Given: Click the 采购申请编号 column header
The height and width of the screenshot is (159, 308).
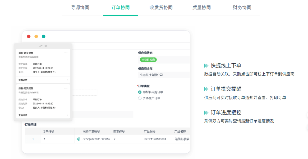Looking at the screenshot, I should click(x=91, y=132).
